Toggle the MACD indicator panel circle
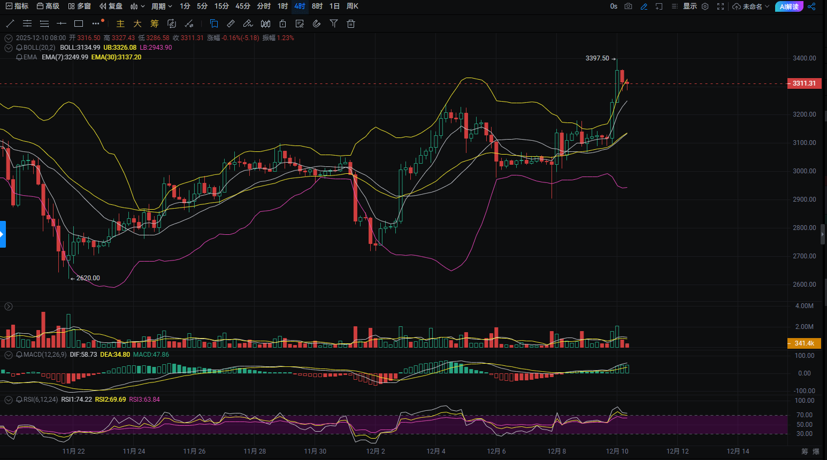This screenshot has width=827, height=460. (x=9, y=355)
